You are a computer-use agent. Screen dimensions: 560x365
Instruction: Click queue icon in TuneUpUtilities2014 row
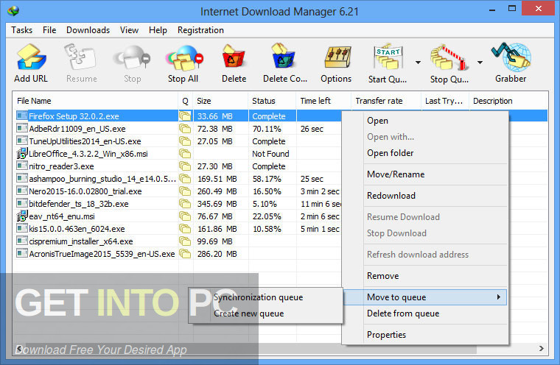[185, 141]
